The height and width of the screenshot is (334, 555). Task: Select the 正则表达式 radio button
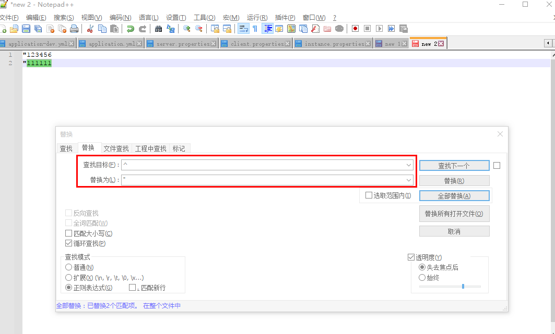(69, 288)
